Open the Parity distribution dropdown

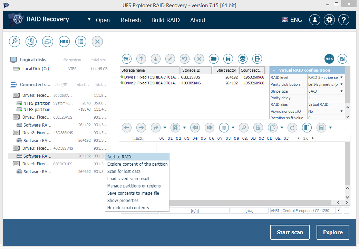[341, 84]
